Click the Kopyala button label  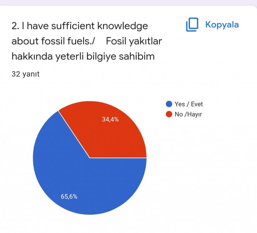222,25
